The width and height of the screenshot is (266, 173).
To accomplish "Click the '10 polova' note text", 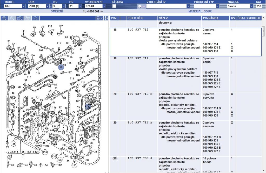I will point(209,158).
